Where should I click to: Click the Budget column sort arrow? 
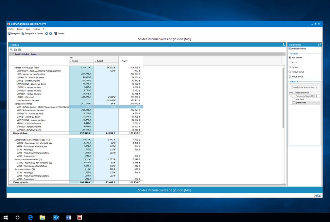point(95,61)
